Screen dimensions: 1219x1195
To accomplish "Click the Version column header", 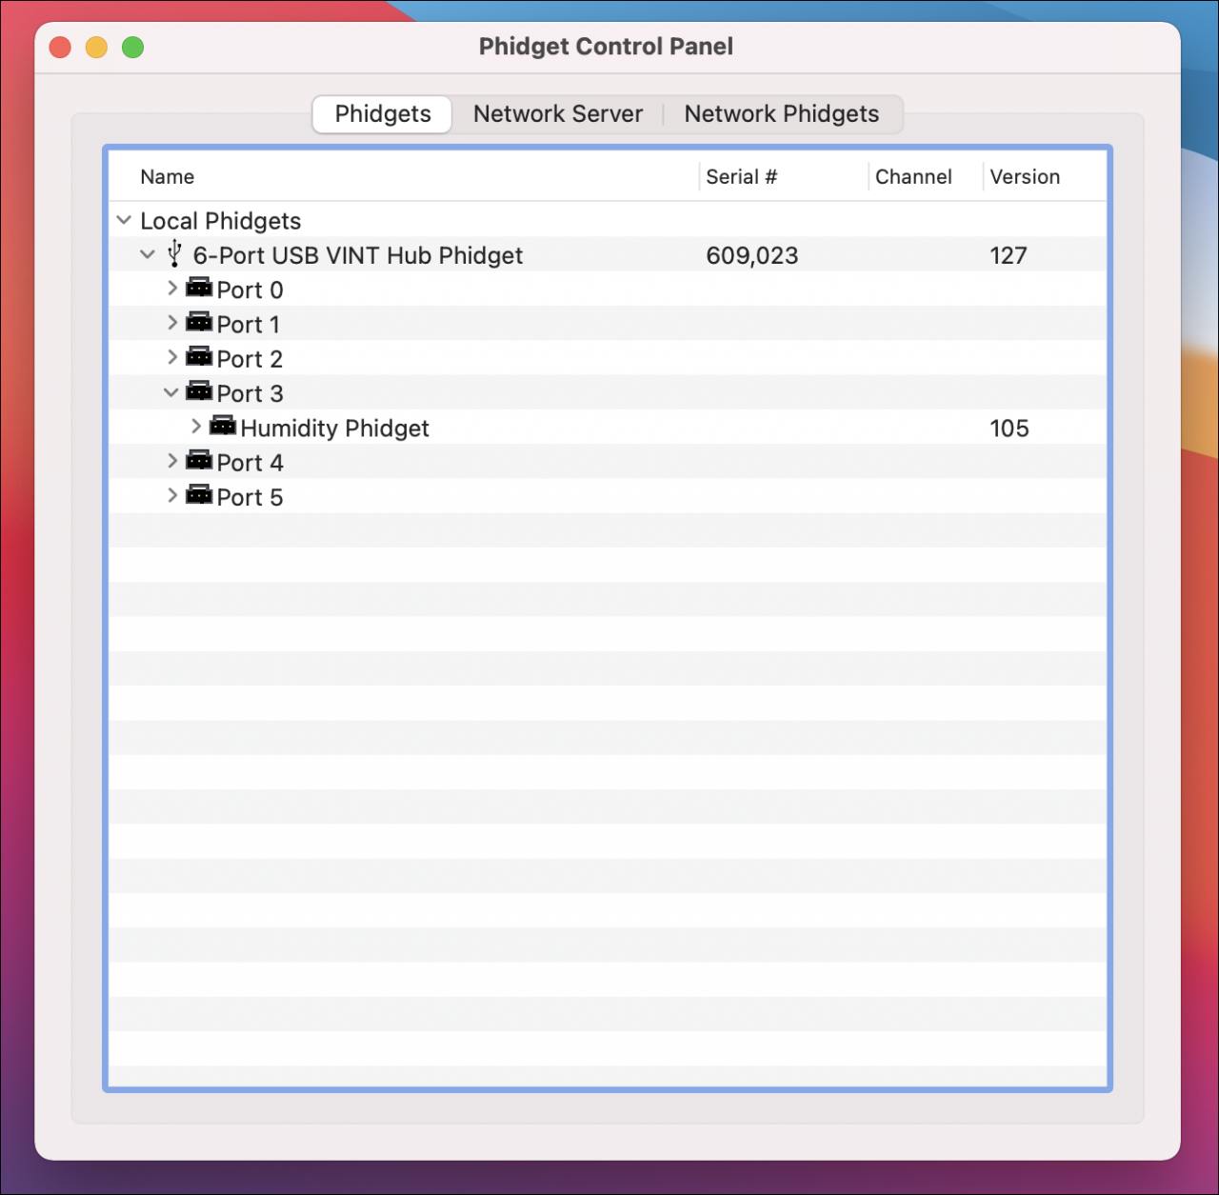I will [1024, 176].
